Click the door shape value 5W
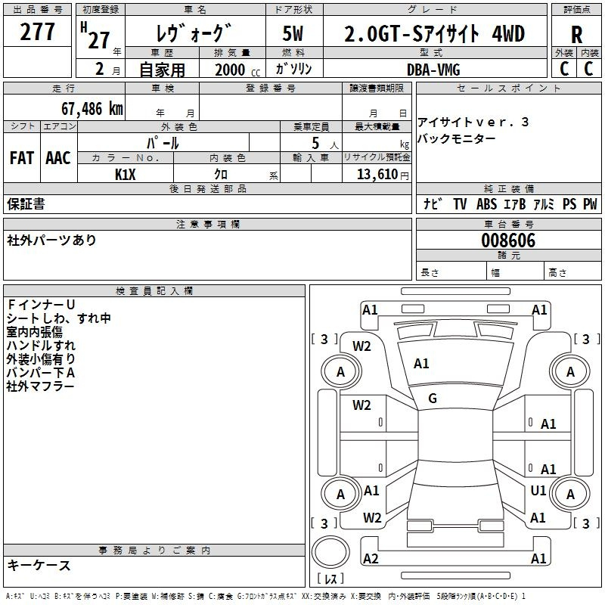Image resolution: width=605 pixels, height=605 pixels. [293, 33]
